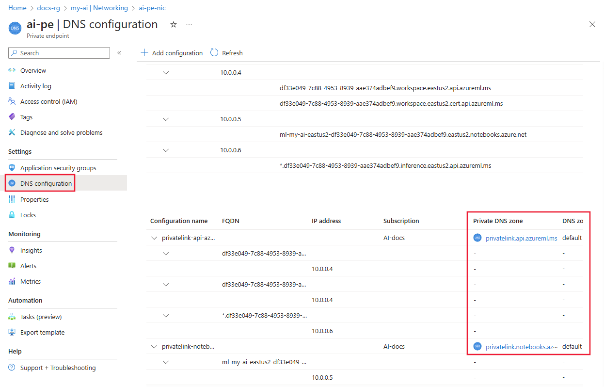Viewport: 604px width, 387px height.
Task: Select Locks in Settings section
Action: coord(28,215)
